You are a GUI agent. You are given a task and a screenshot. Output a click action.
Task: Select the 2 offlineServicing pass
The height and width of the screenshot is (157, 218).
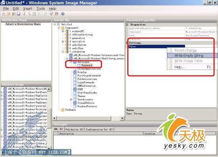pyautogui.click(x=81, y=35)
